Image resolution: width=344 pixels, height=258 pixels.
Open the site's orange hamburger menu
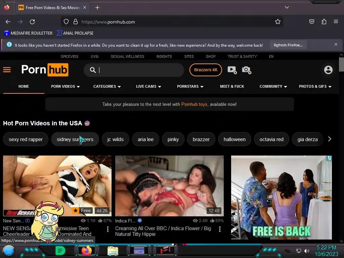(x=7, y=70)
